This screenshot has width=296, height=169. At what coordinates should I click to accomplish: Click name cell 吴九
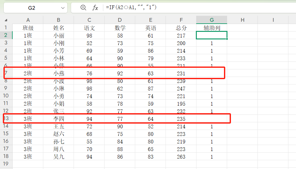[x=58, y=157]
